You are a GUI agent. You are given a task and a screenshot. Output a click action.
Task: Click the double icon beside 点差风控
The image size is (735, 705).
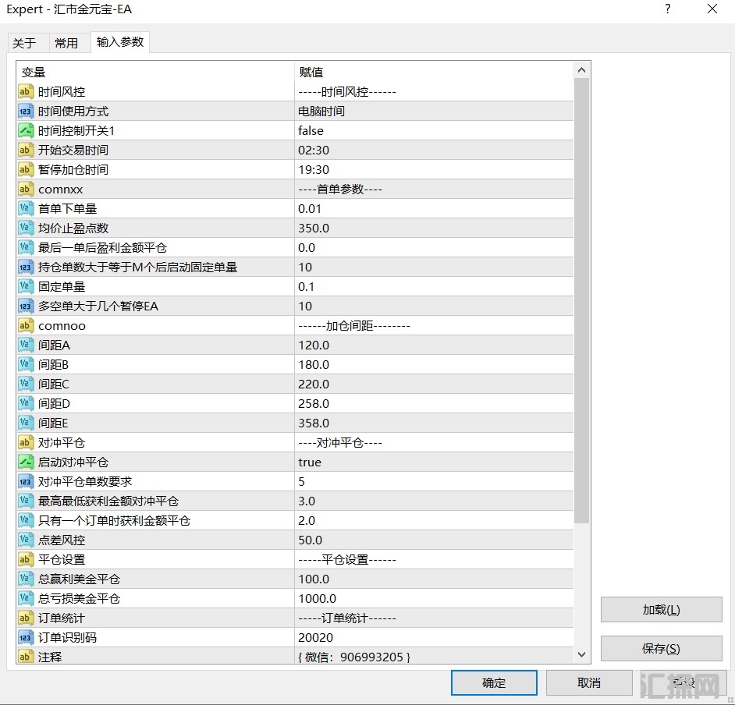25,540
